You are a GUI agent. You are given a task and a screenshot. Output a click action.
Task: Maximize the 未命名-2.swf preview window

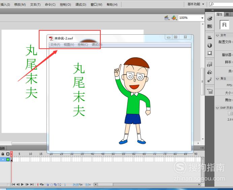[176, 37]
